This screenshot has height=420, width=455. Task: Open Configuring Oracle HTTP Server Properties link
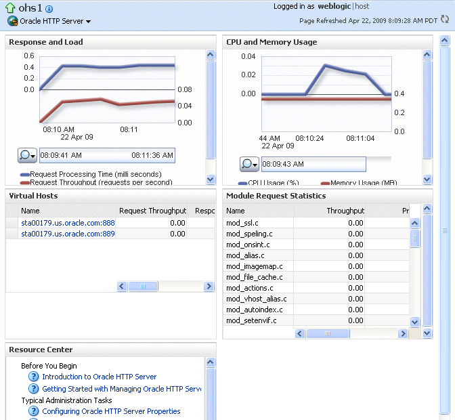(x=111, y=411)
